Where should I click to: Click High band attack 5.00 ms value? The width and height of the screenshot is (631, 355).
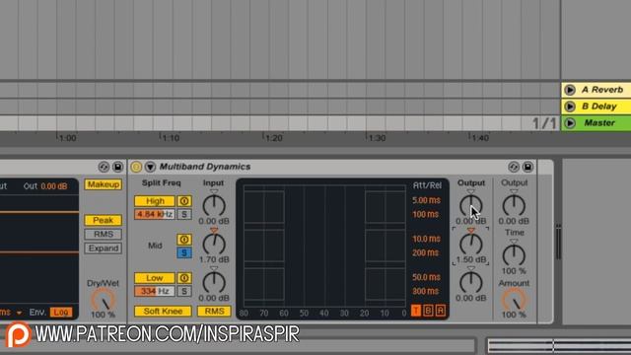coord(426,200)
